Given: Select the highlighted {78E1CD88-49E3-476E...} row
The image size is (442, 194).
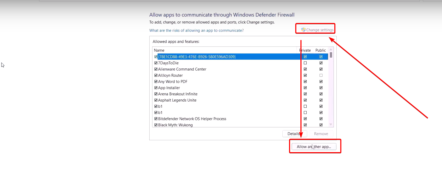Looking at the screenshot, I should click(240, 57).
